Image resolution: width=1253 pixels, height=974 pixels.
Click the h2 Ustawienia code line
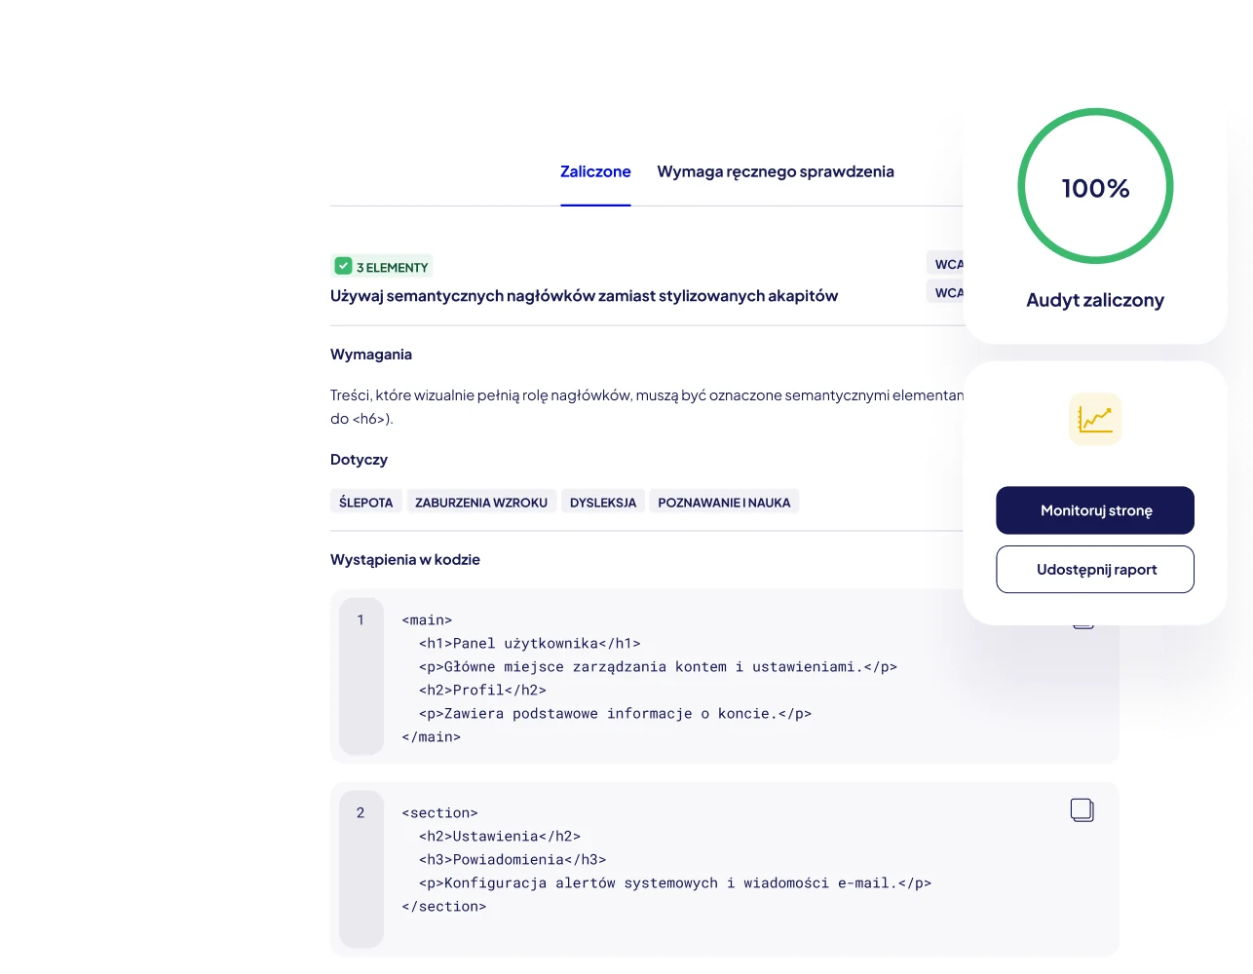(x=500, y=837)
